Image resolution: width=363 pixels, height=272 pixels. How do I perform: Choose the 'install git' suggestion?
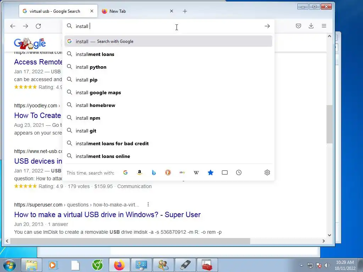point(168,131)
